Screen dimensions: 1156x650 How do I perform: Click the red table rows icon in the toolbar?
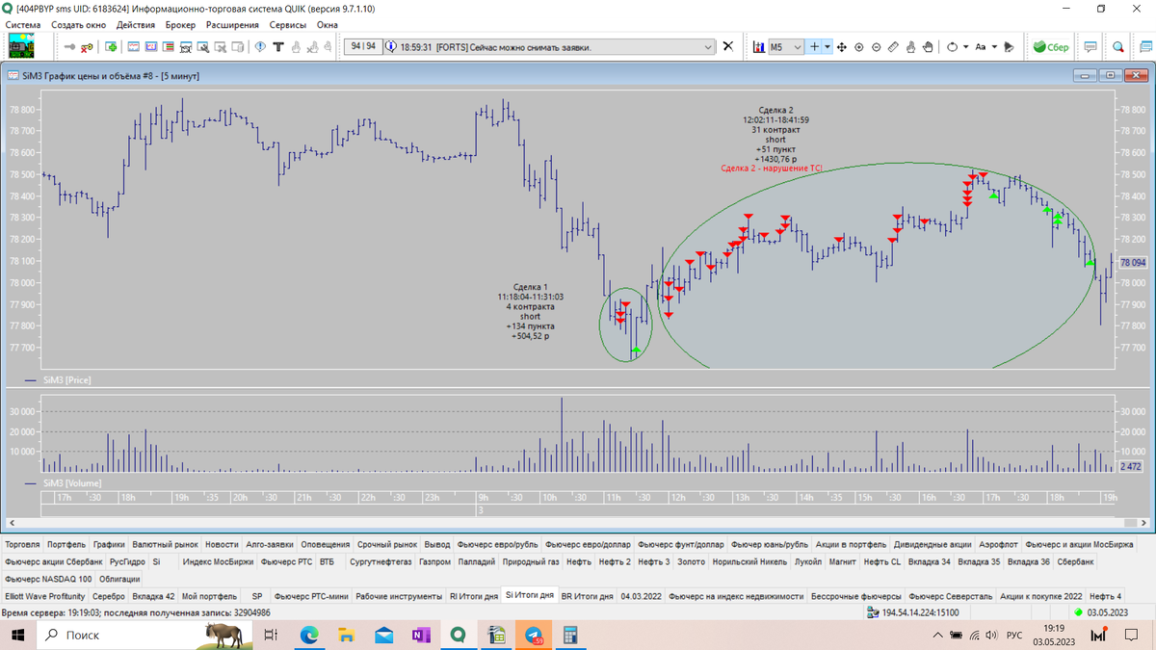coord(168,46)
